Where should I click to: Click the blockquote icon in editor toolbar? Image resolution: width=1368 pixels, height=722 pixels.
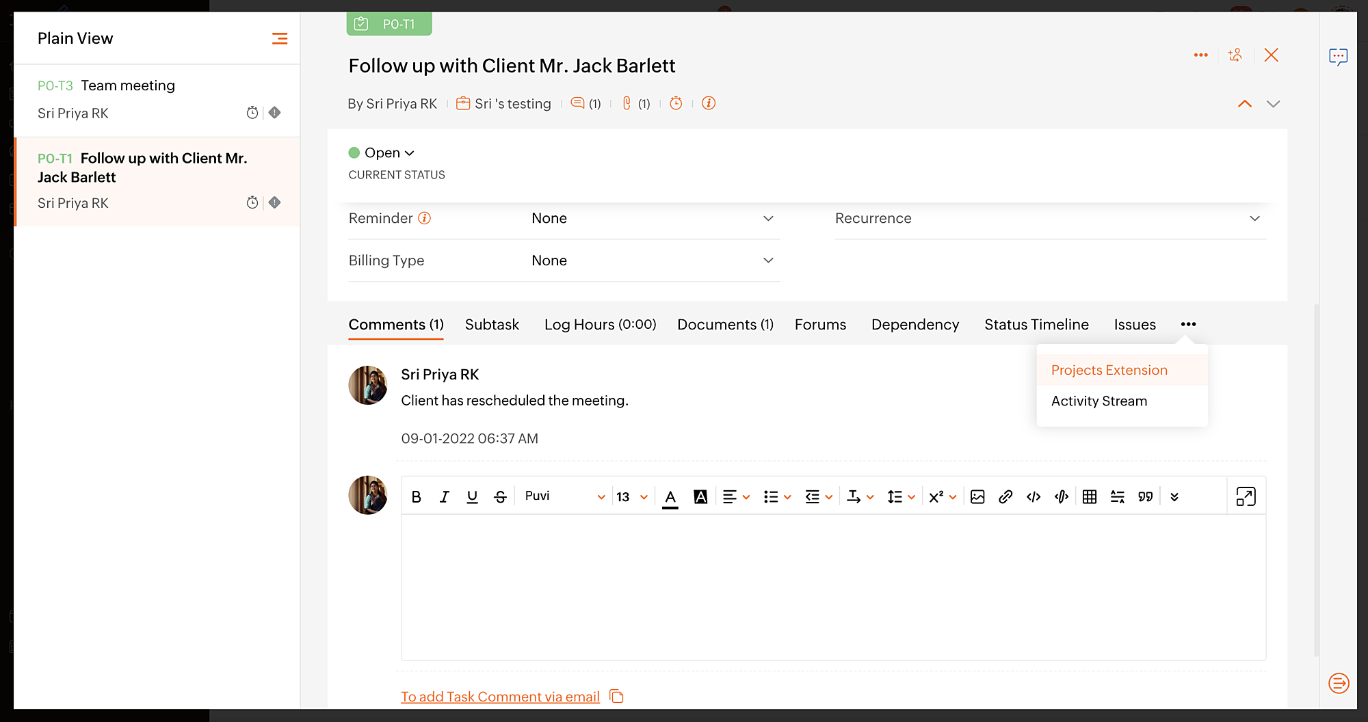pos(1145,497)
